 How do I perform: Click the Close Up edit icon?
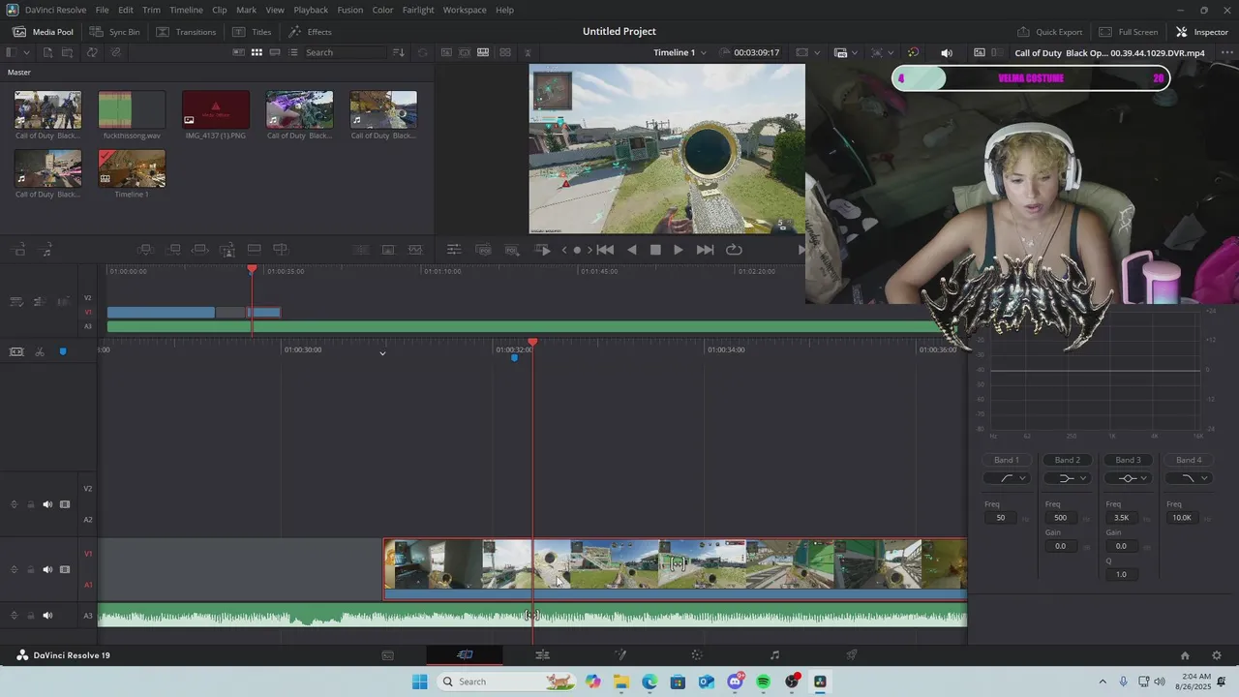coord(227,250)
